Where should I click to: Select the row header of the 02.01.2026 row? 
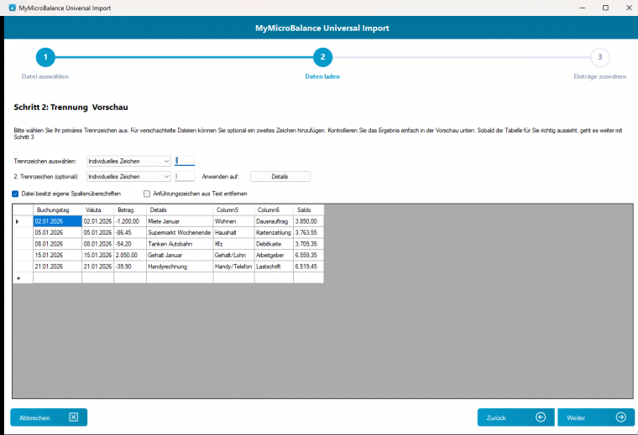point(23,221)
